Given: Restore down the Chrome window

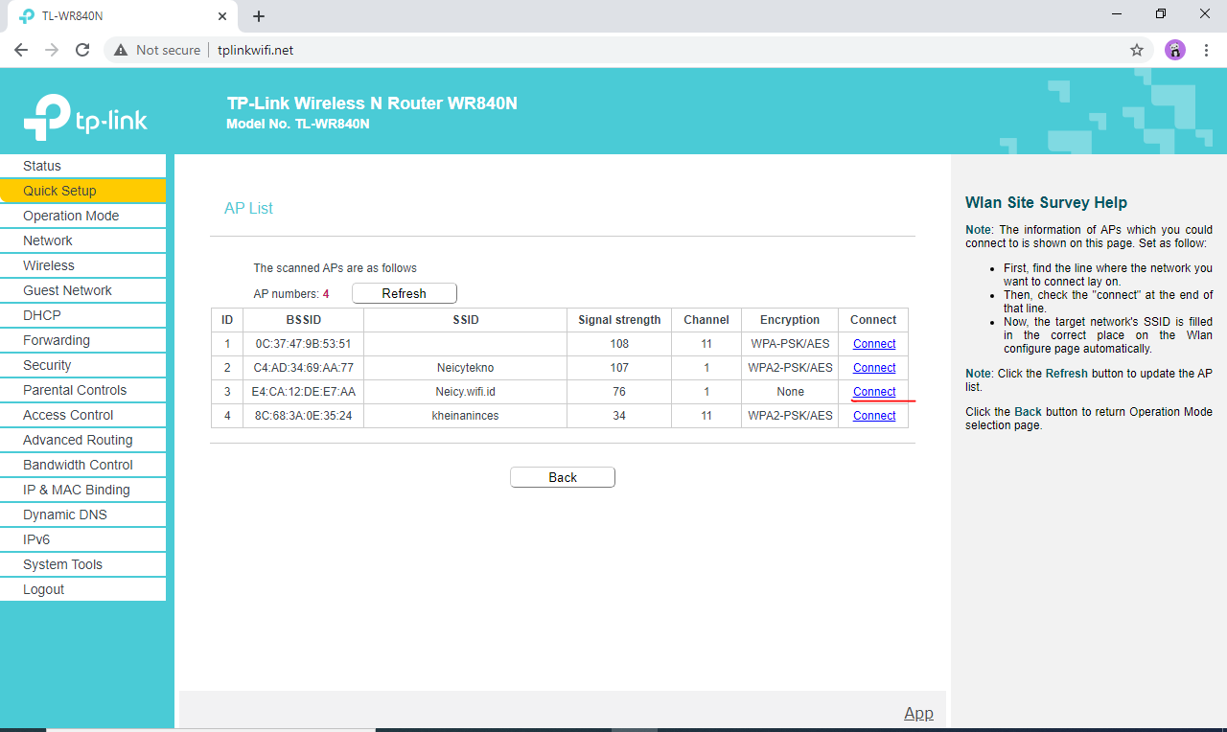Looking at the screenshot, I should tap(1161, 14).
